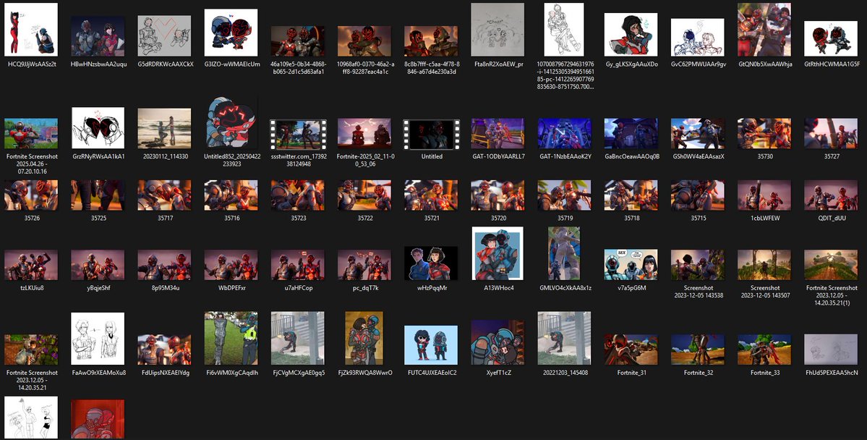Click the v7a5pG6M comic thumbnail
867x440 pixels.
[x=631, y=265]
